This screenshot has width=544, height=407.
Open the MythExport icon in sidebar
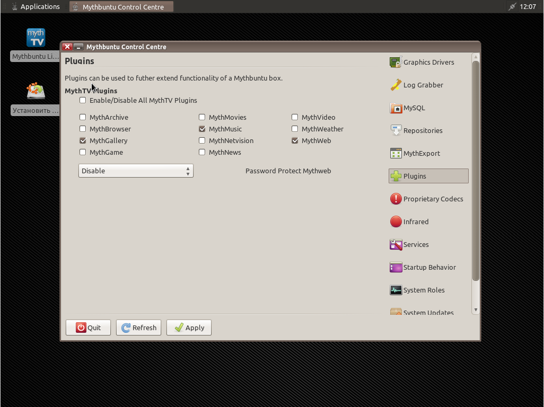click(x=396, y=153)
